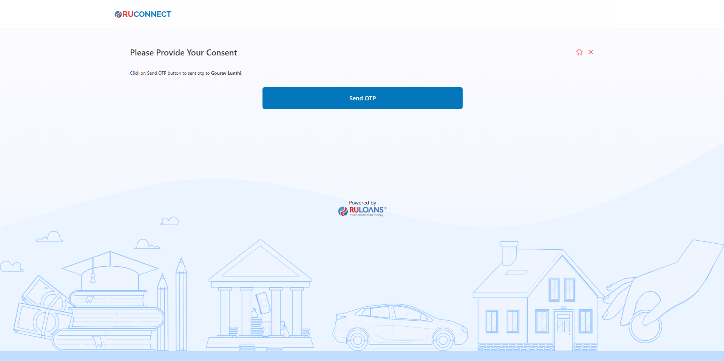Viewport: 724px width, 361px height.
Task: Click the tall pencil illustration
Action: (x=181, y=306)
